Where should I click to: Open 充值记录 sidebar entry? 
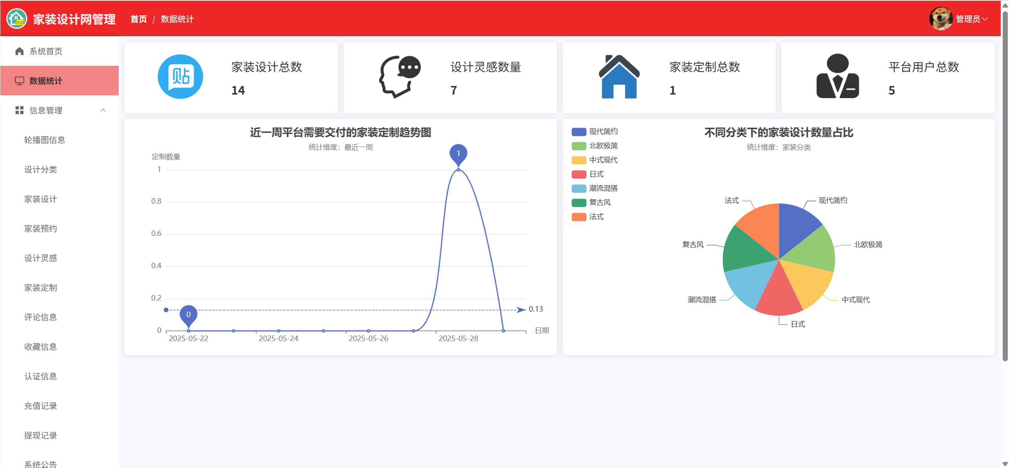(41, 406)
